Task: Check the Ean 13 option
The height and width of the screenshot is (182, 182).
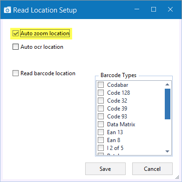Action: click(101, 132)
